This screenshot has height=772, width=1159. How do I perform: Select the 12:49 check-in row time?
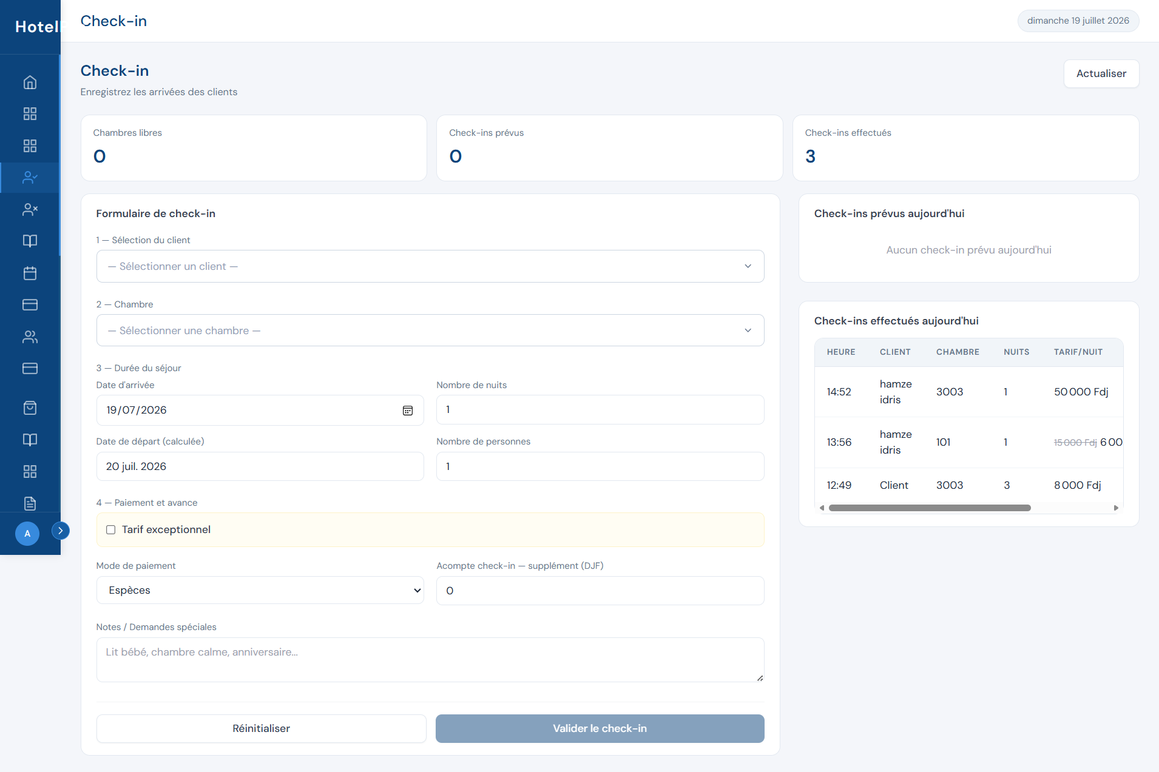[x=839, y=486]
